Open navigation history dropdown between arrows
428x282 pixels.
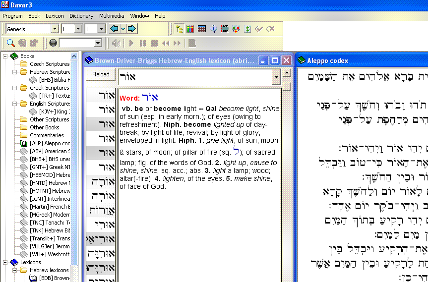click(123, 29)
